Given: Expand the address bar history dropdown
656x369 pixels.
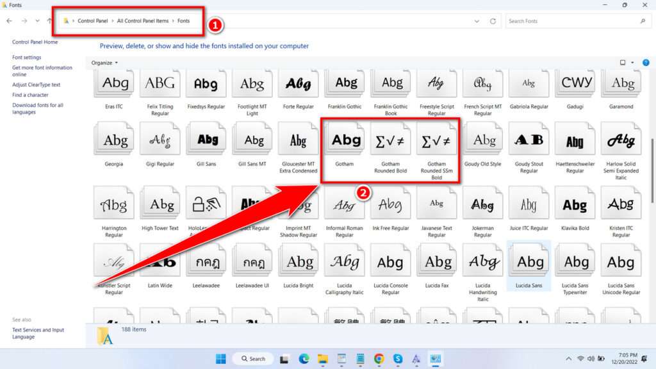Looking at the screenshot, I should click(x=477, y=21).
